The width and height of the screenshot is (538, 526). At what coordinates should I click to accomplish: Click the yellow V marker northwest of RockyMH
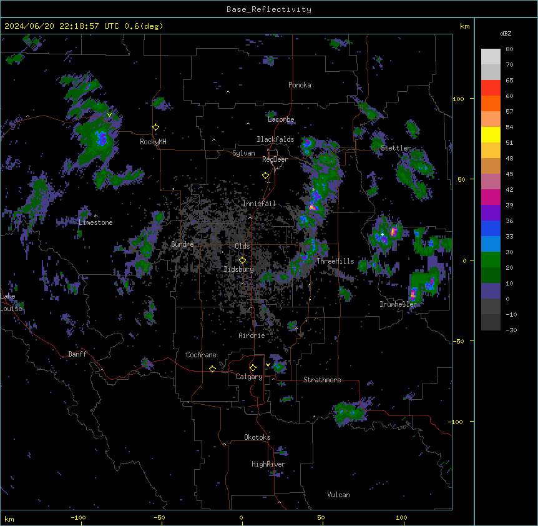[x=109, y=115]
